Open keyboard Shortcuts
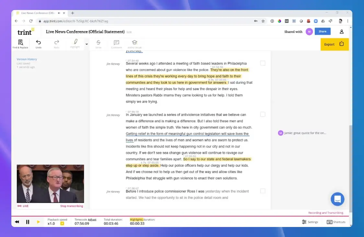This screenshot has height=237, width=364. 336,222
